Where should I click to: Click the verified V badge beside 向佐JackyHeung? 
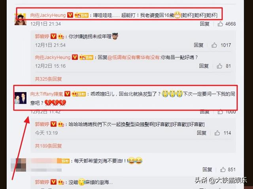click(x=70, y=15)
